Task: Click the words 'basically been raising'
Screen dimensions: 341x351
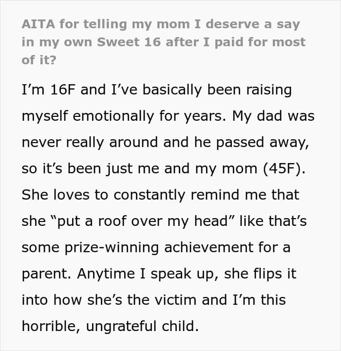Action: coord(217,90)
